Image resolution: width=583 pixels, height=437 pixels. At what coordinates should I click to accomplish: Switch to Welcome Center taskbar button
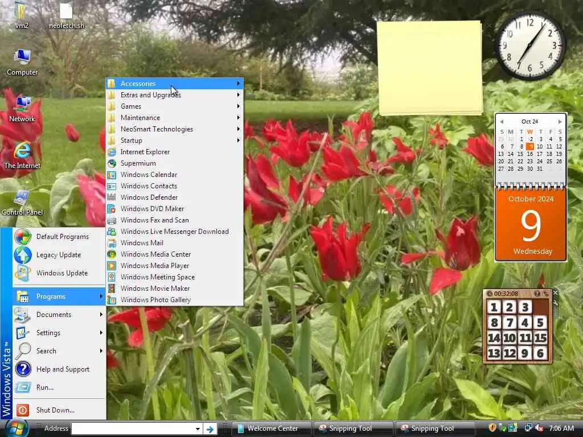[x=272, y=428]
